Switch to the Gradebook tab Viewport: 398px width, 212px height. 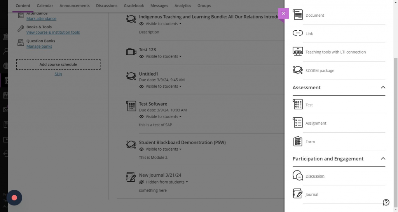coord(134,6)
